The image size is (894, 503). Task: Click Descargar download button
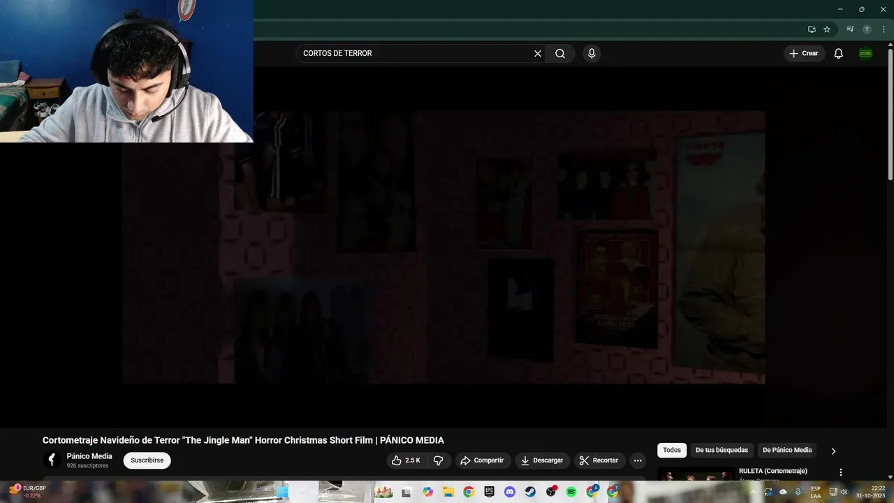[543, 460]
